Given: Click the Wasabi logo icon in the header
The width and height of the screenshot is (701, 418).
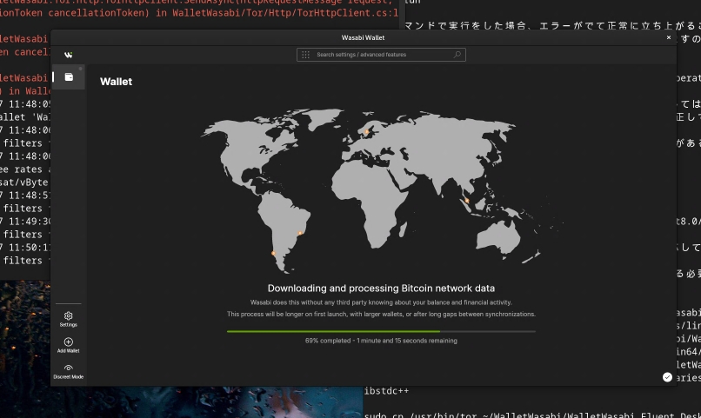Looking at the screenshot, I should point(69,55).
